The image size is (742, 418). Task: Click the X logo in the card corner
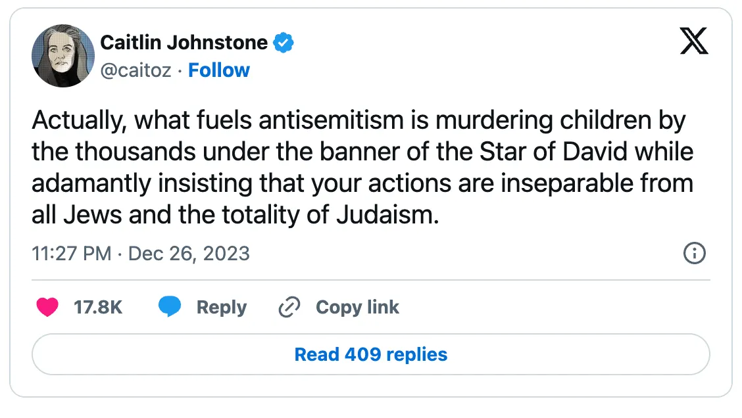point(694,41)
